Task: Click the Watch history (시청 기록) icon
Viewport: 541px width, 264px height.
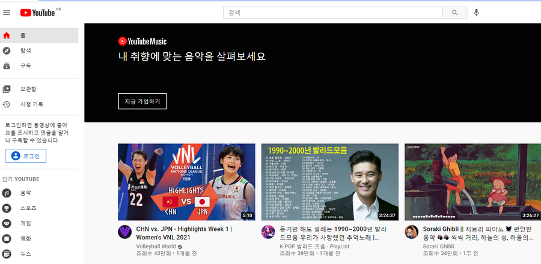Action: pyautogui.click(x=7, y=104)
